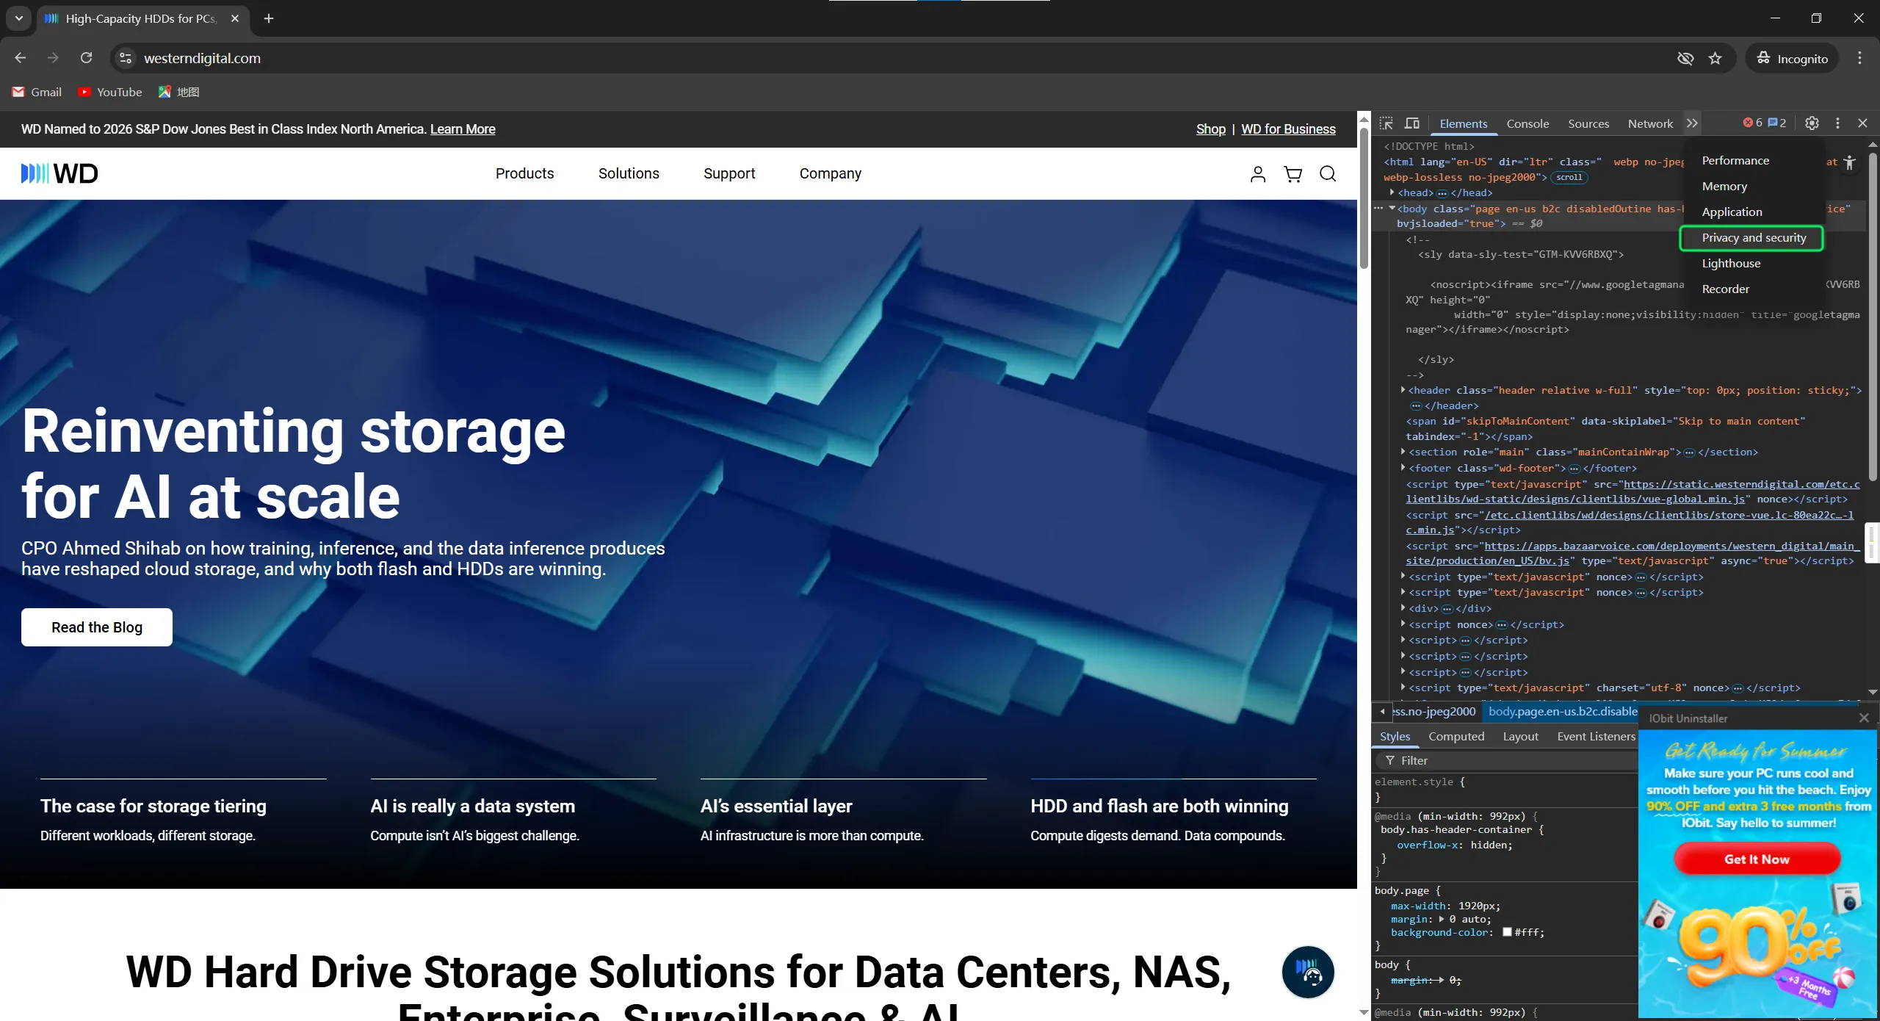Reload the Western Digital page
This screenshot has width=1880, height=1021.
coord(86,58)
